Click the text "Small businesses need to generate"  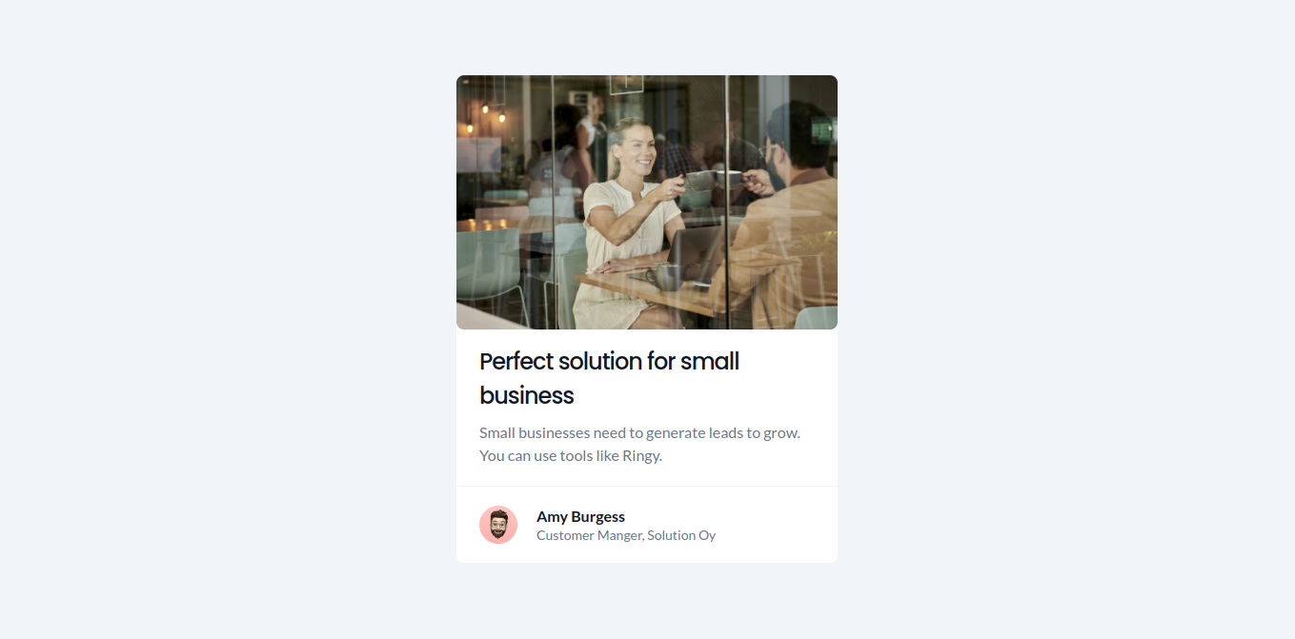[591, 432]
